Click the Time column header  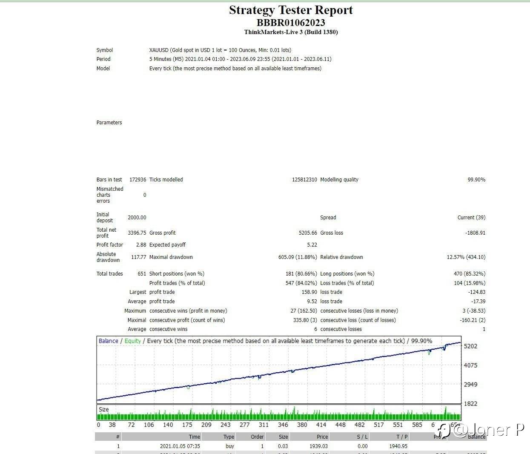tap(194, 437)
